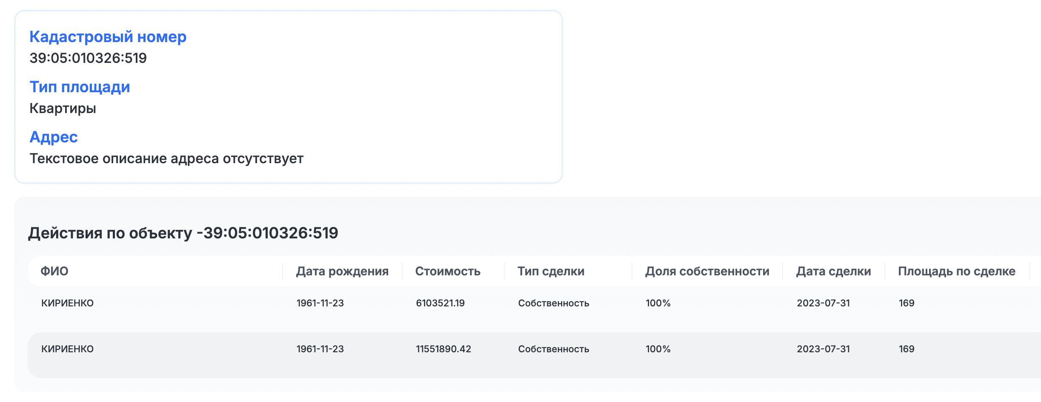Viewport: 1041px width, 402px height.
Task: Sort by ФИО column header
Action: (x=54, y=271)
